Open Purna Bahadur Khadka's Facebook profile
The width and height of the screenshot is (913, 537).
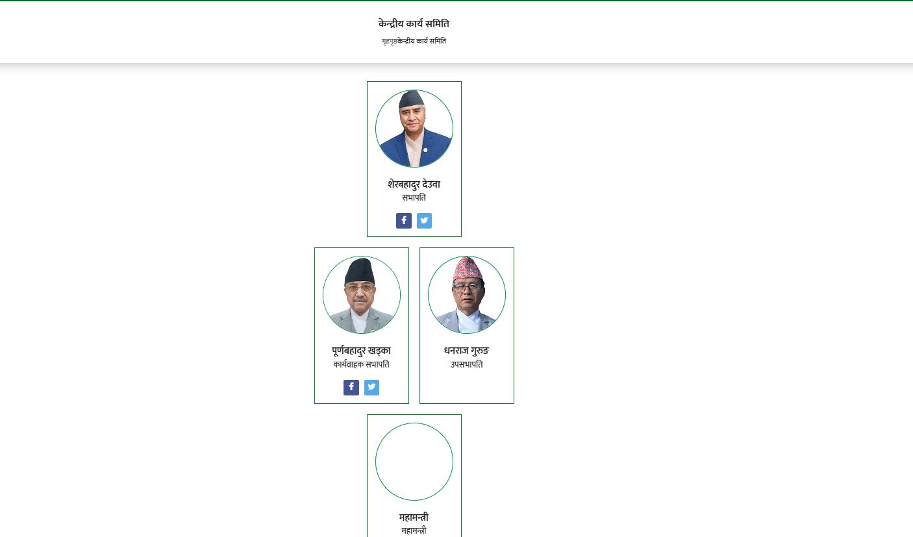point(351,387)
